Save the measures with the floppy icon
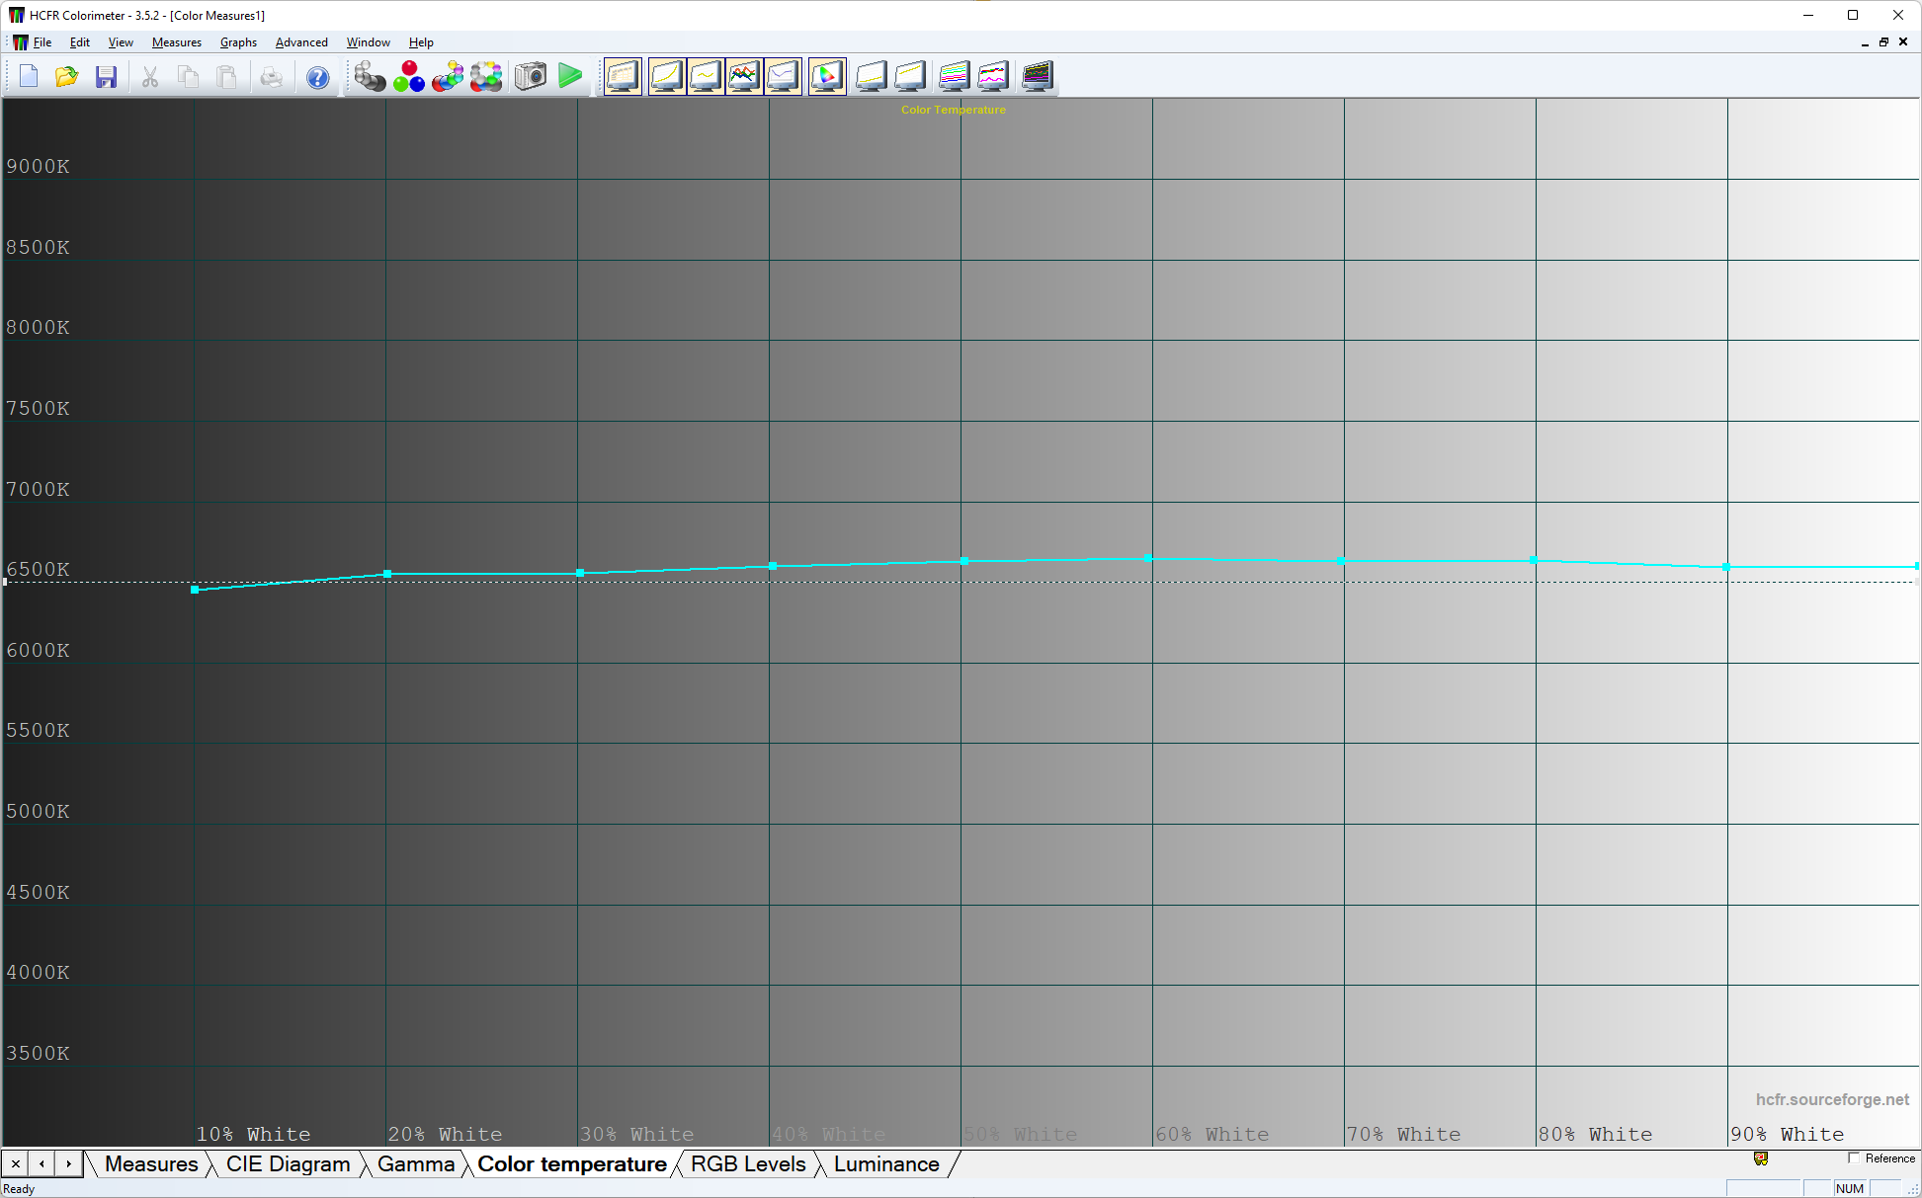1922x1198 pixels. click(x=106, y=76)
